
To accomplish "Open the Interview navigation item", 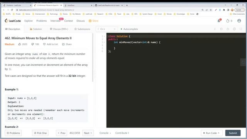I will (56, 21).
